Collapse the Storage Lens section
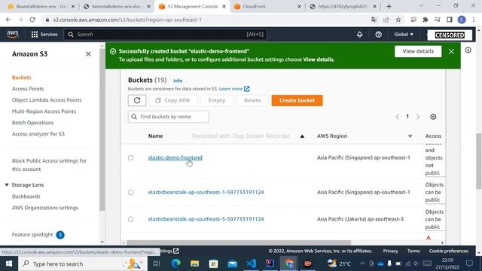The width and height of the screenshot is (482, 271). pos(7,185)
